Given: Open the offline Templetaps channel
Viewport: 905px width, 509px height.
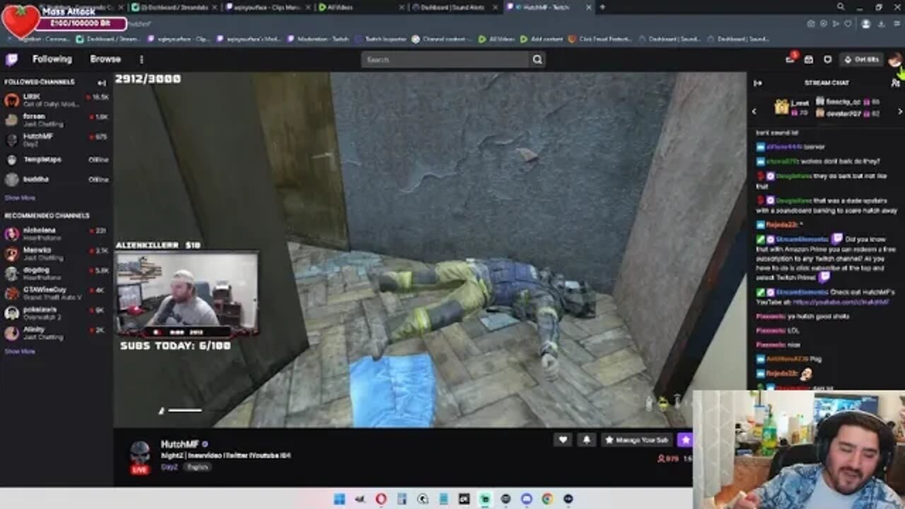Looking at the screenshot, I should [x=57, y=159].
